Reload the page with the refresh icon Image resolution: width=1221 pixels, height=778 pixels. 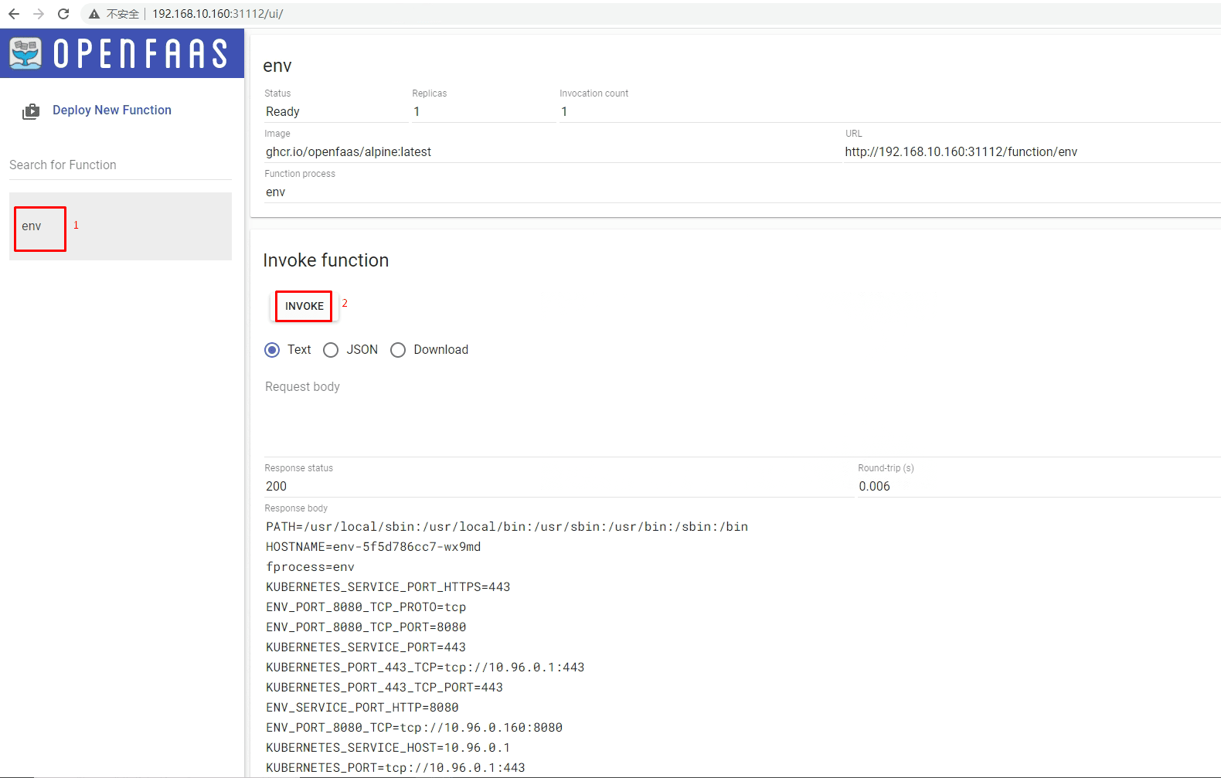coord(63,14)
